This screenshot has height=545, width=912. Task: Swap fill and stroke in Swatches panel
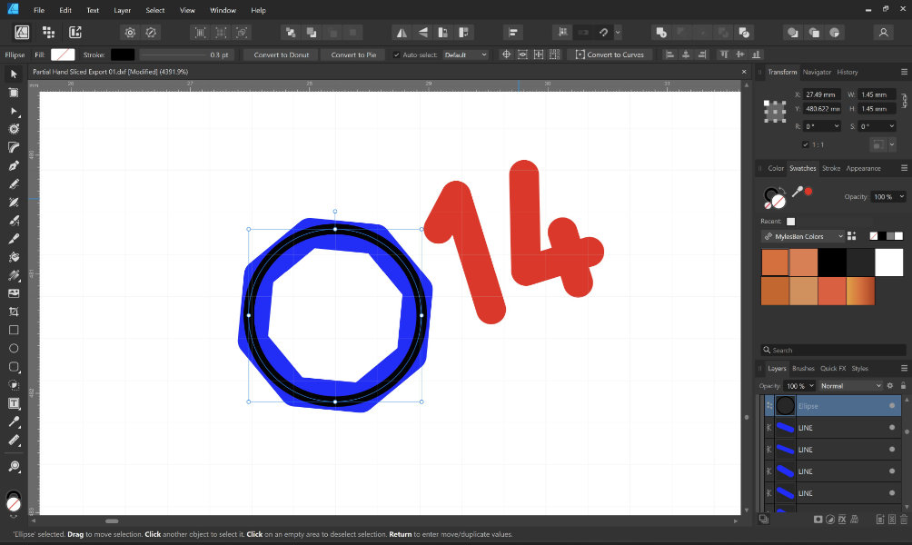(782, 191)
